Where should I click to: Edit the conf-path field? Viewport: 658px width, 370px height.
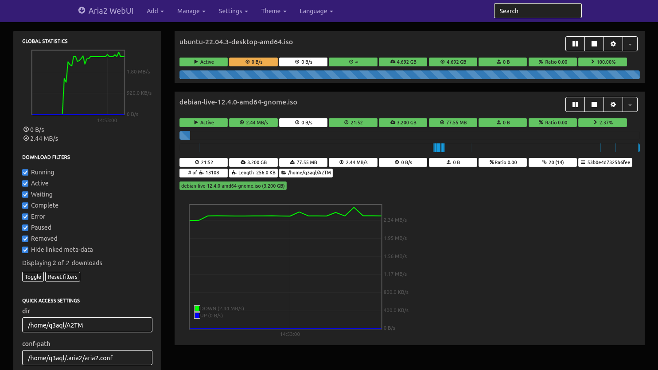tap(87, 358)
